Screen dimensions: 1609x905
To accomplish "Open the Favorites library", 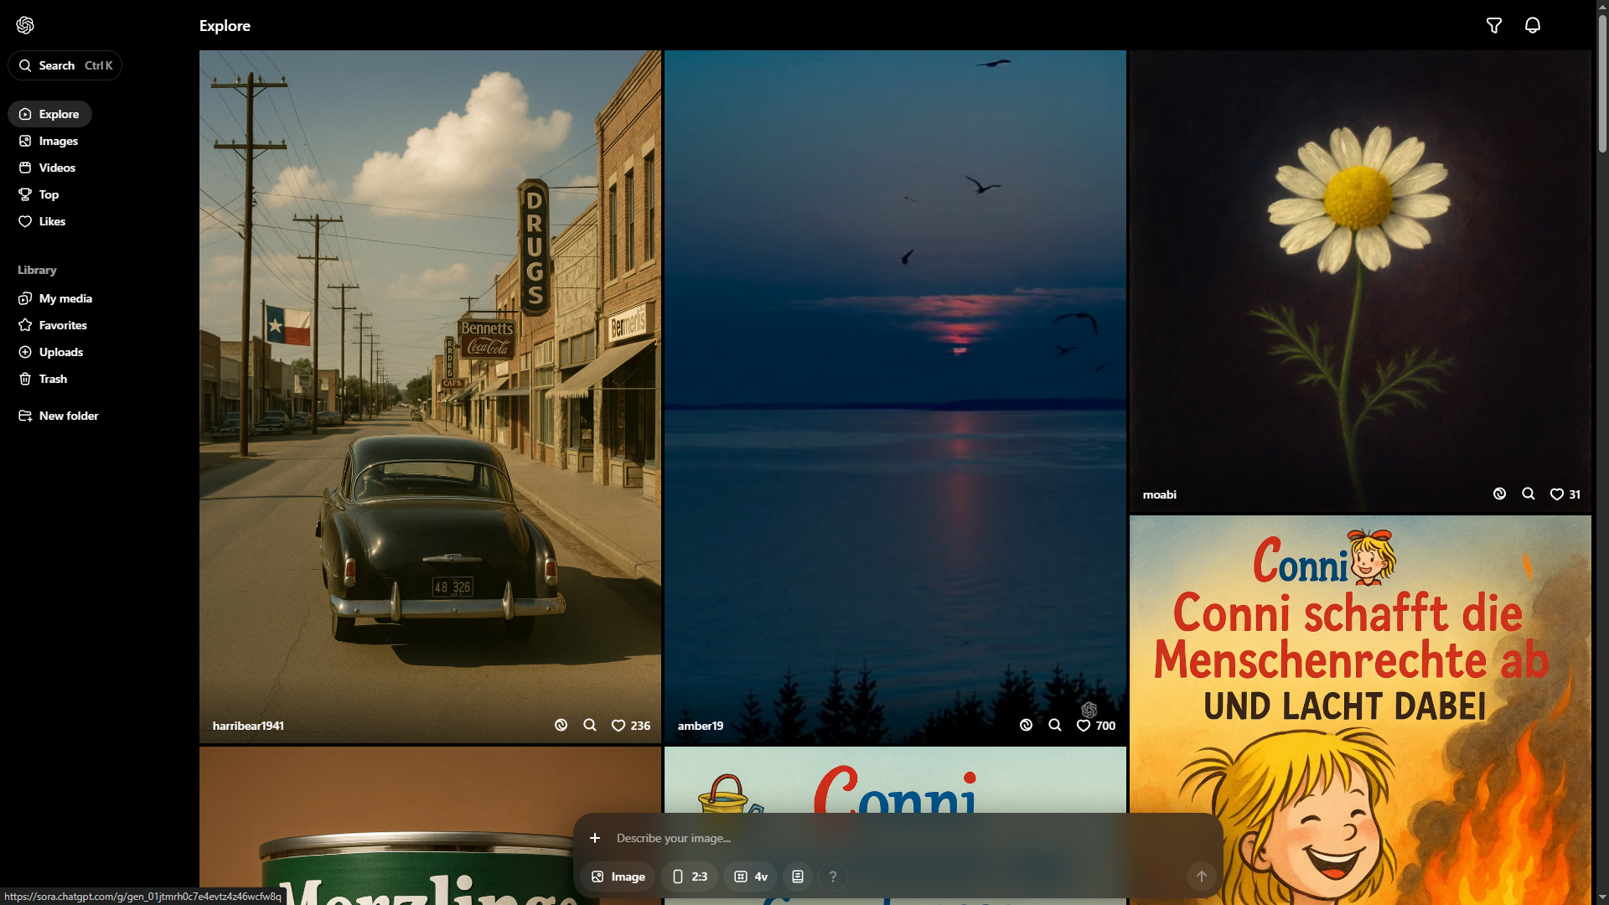I will pyautogui.click(x=53, y=325).
